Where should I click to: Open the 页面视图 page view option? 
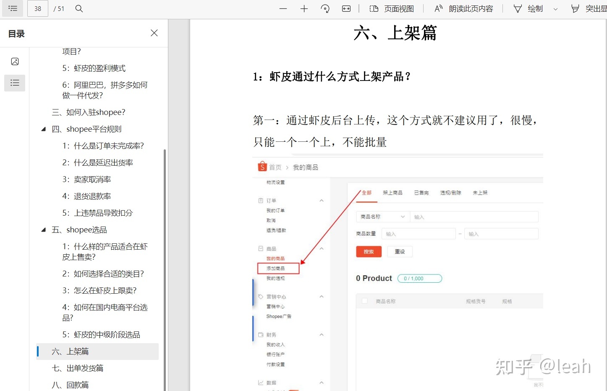click(392, 8)
